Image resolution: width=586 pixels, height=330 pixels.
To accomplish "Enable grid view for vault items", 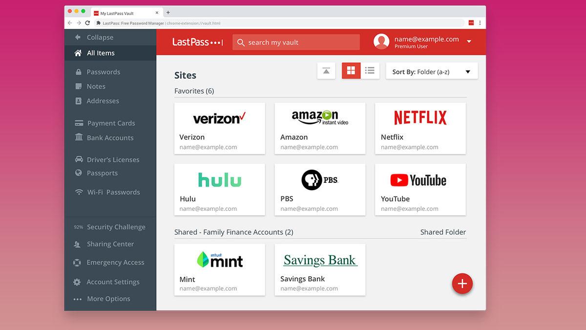I will click(x=351, y=70).
